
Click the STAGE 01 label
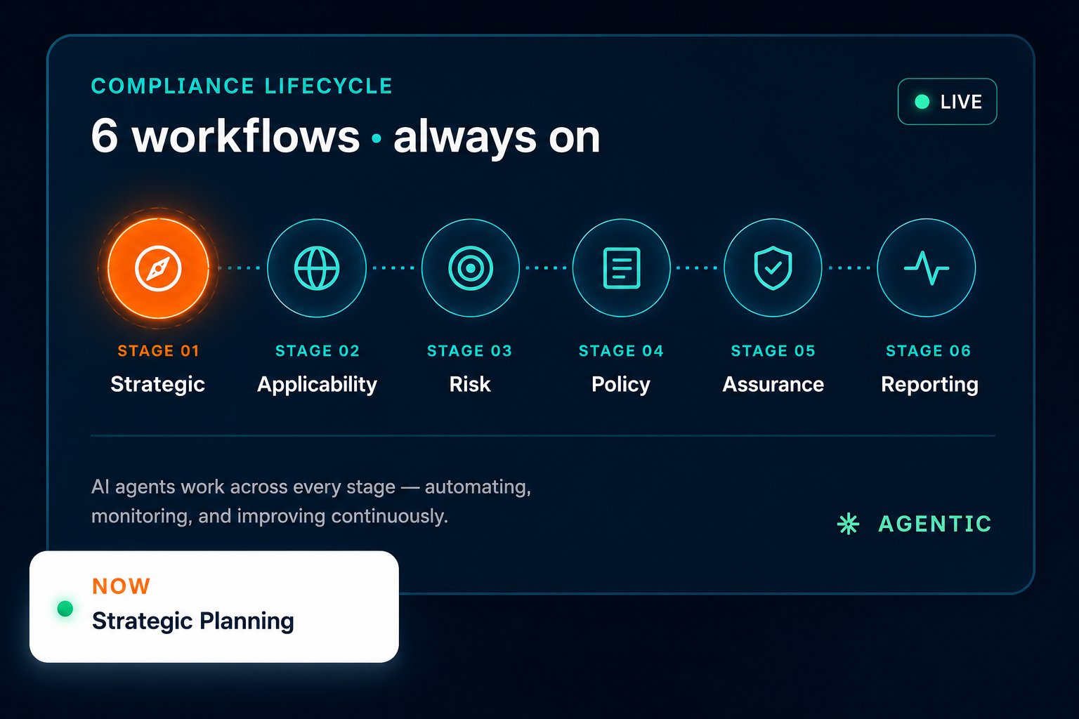point(159,351)
